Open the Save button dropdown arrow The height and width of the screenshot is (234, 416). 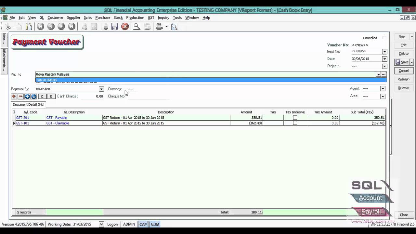[x=412, y=62]
